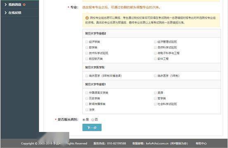The image size is (228, 148).
Task: Click the 复旦大学专业组1 group header
Action: pos(151,84)
